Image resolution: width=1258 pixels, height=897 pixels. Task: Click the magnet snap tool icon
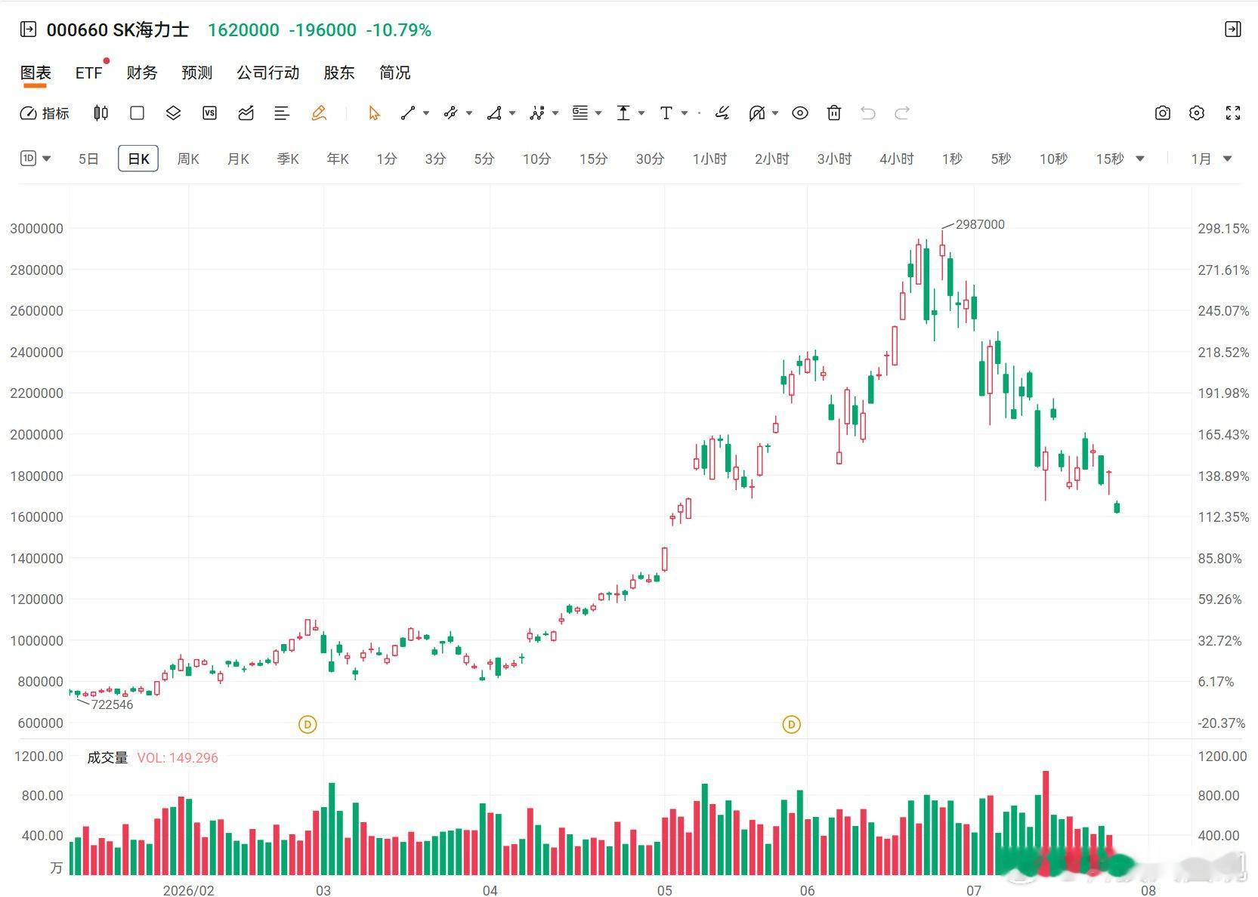[x=756, y=113]
